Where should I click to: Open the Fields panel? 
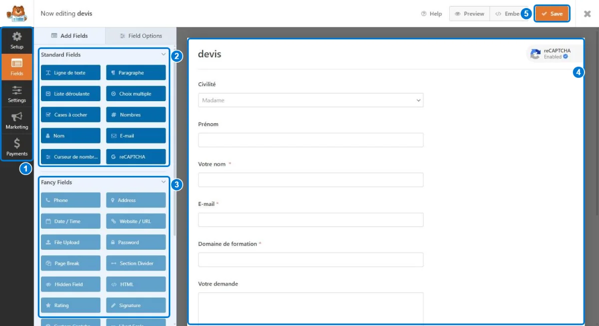click(17, 67)
